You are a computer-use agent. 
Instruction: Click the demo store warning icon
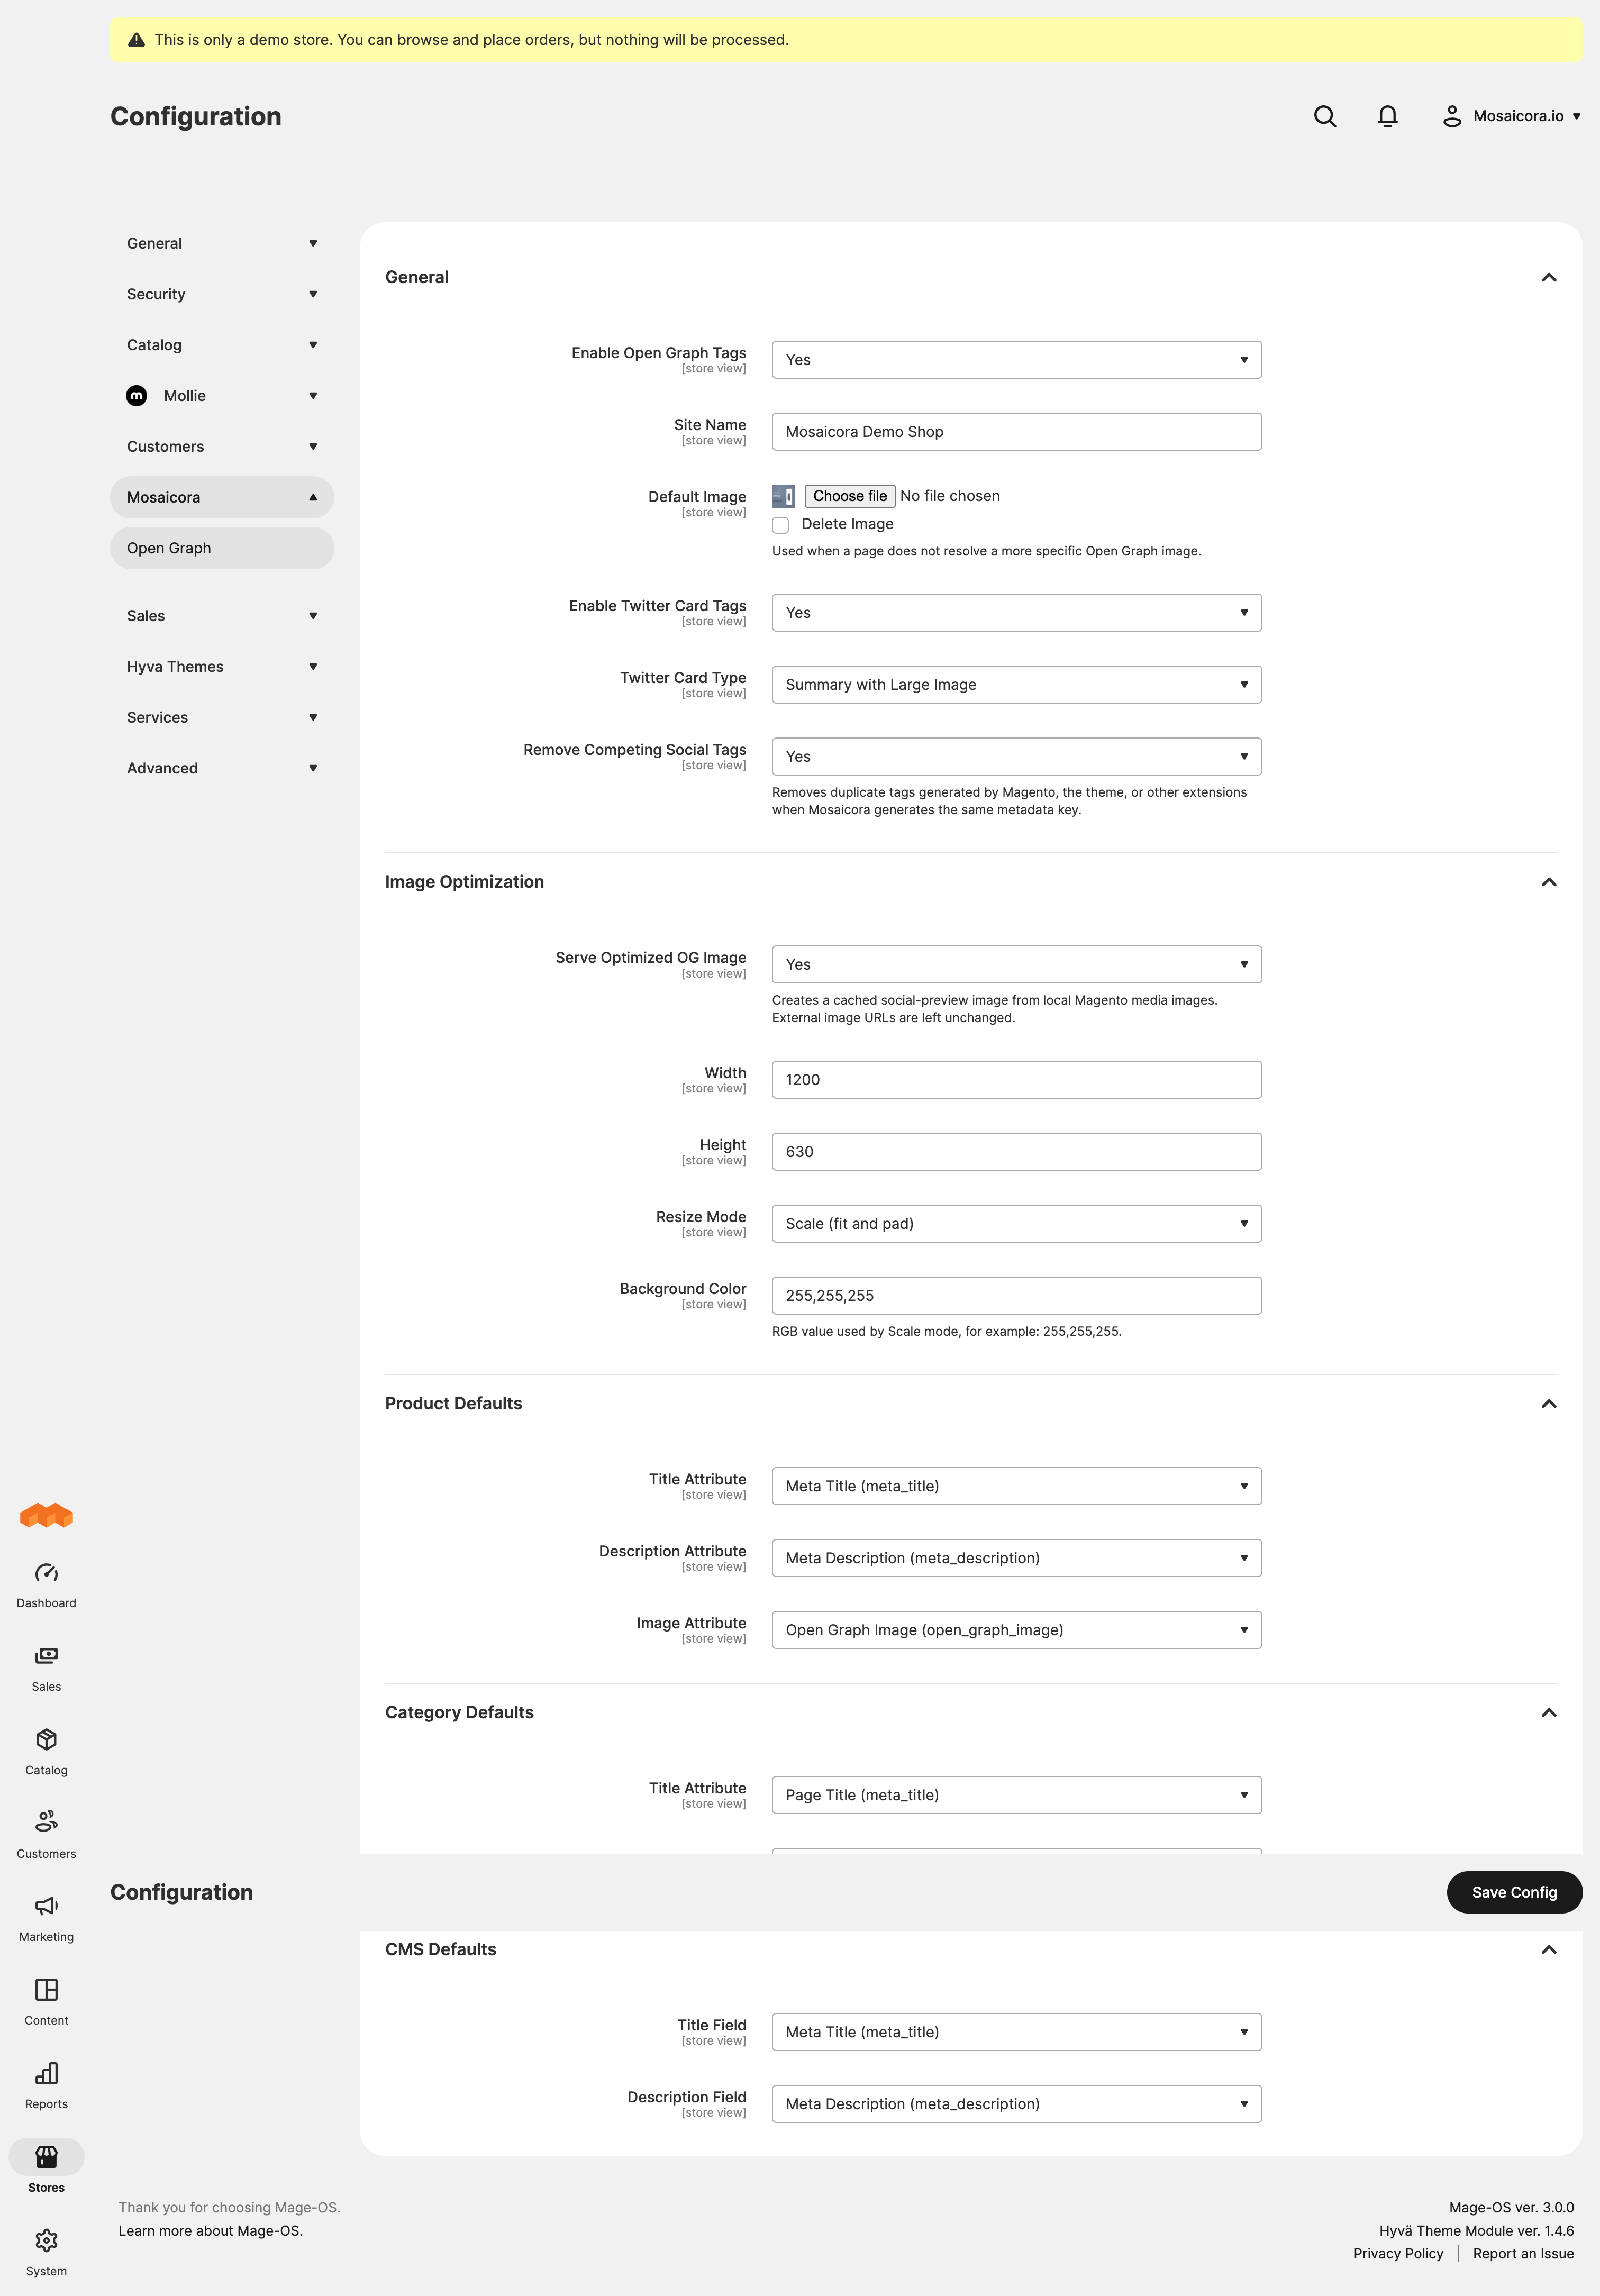[137, 40]
